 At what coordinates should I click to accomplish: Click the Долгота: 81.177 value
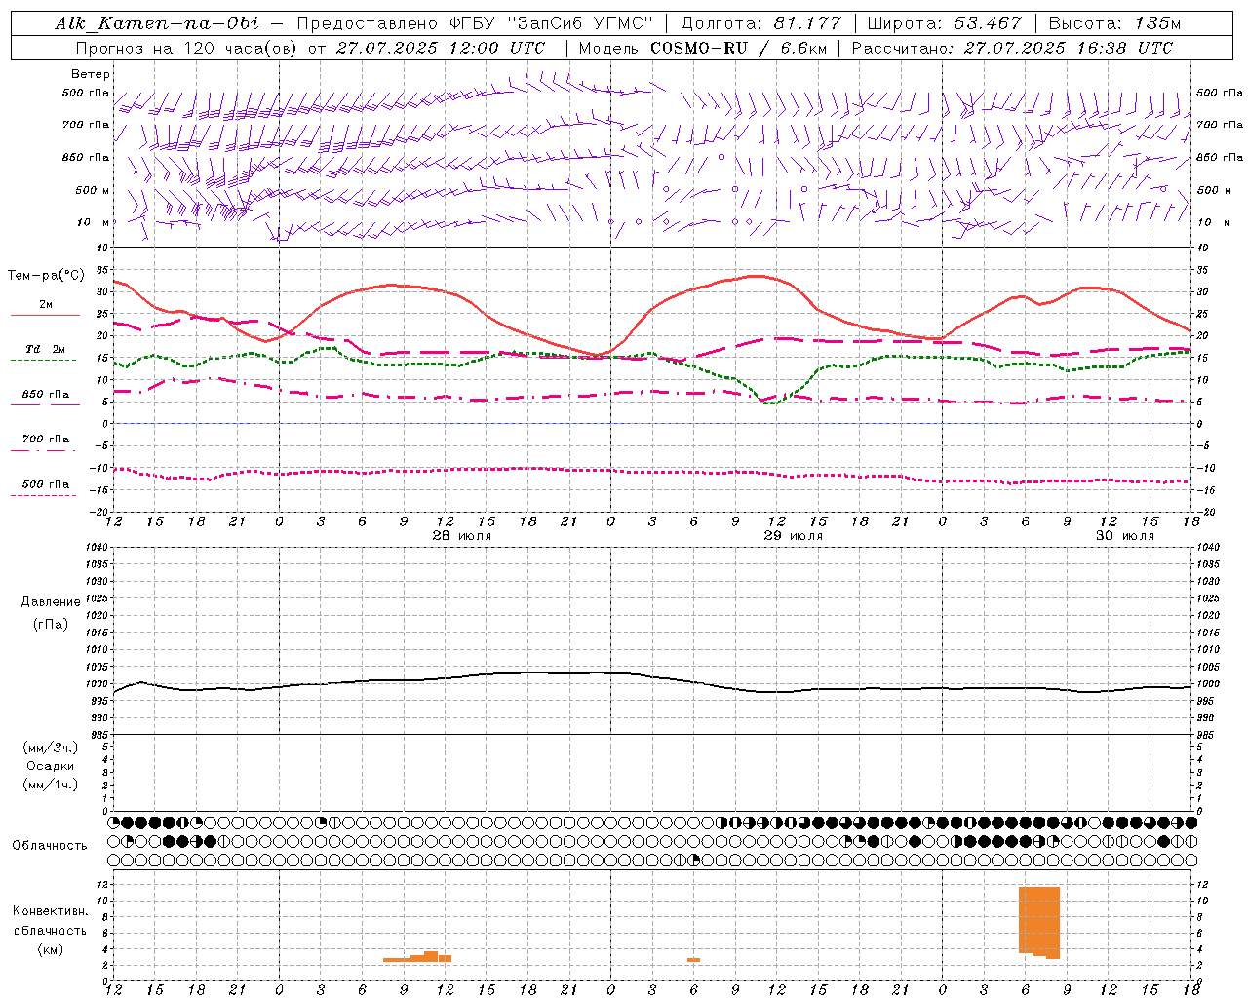click(760, 23)
